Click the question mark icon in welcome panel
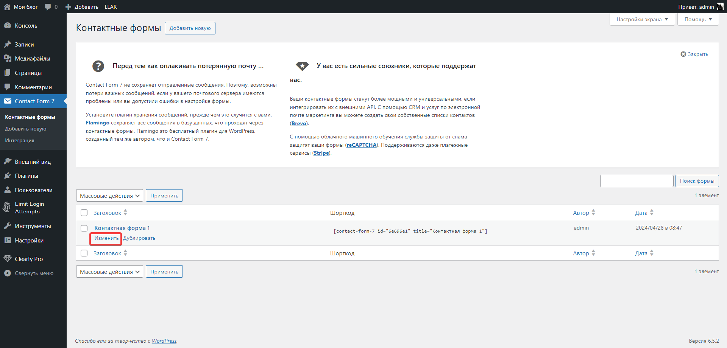Screen dimensions: 727x348 [x=98, y=66]
